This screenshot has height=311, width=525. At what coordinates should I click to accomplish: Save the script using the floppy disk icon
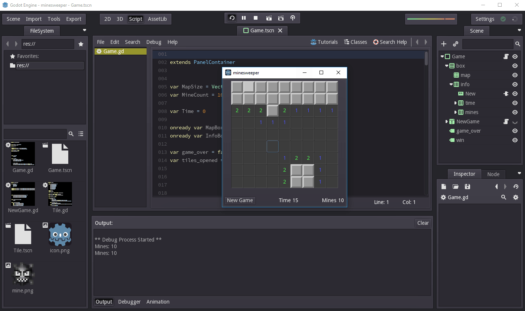(467, 186)
